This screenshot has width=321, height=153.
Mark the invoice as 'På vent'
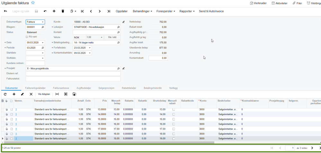tap(27, 37)
